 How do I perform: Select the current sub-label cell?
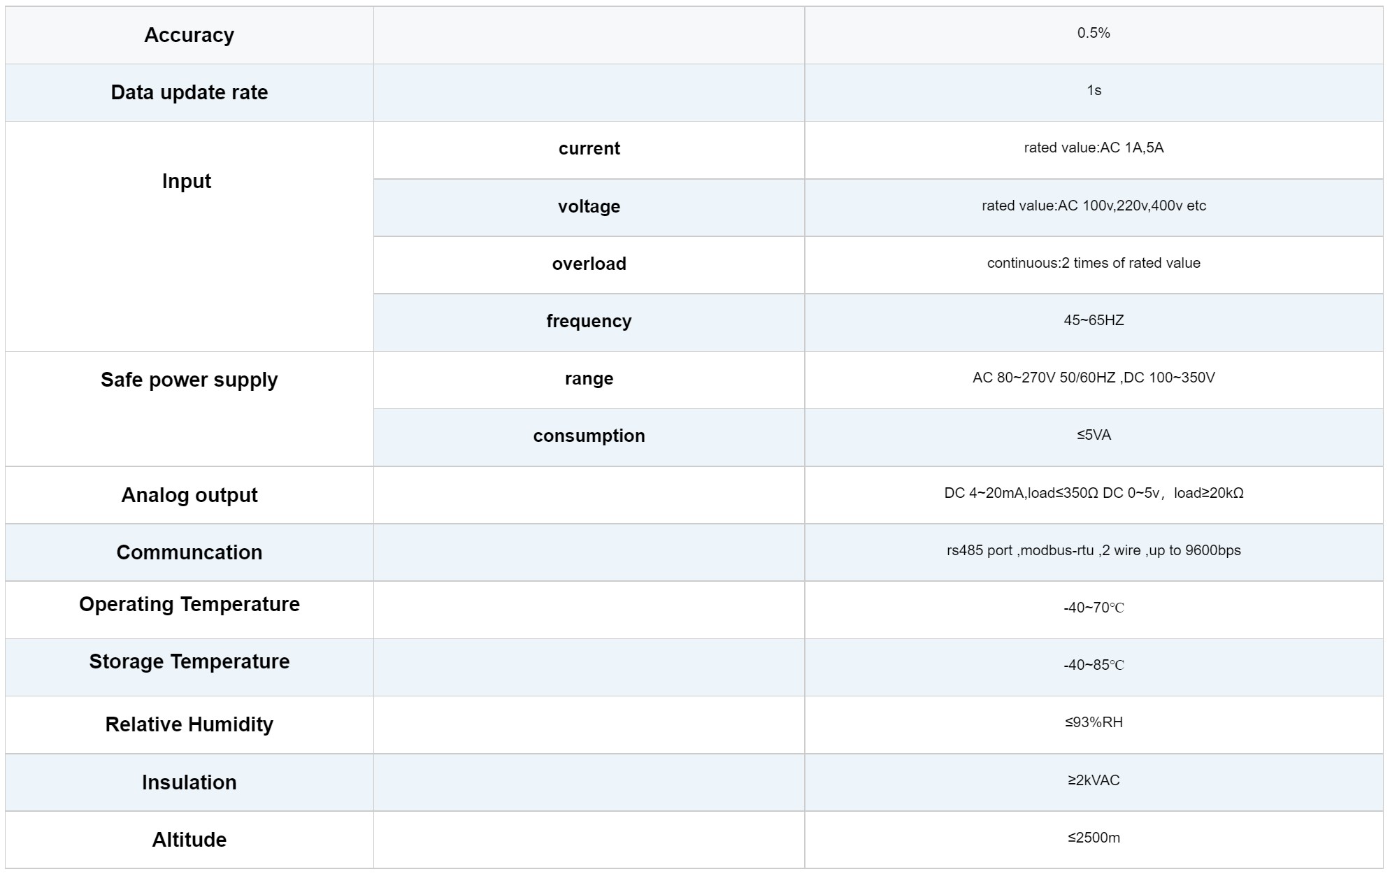pos(589,148)
